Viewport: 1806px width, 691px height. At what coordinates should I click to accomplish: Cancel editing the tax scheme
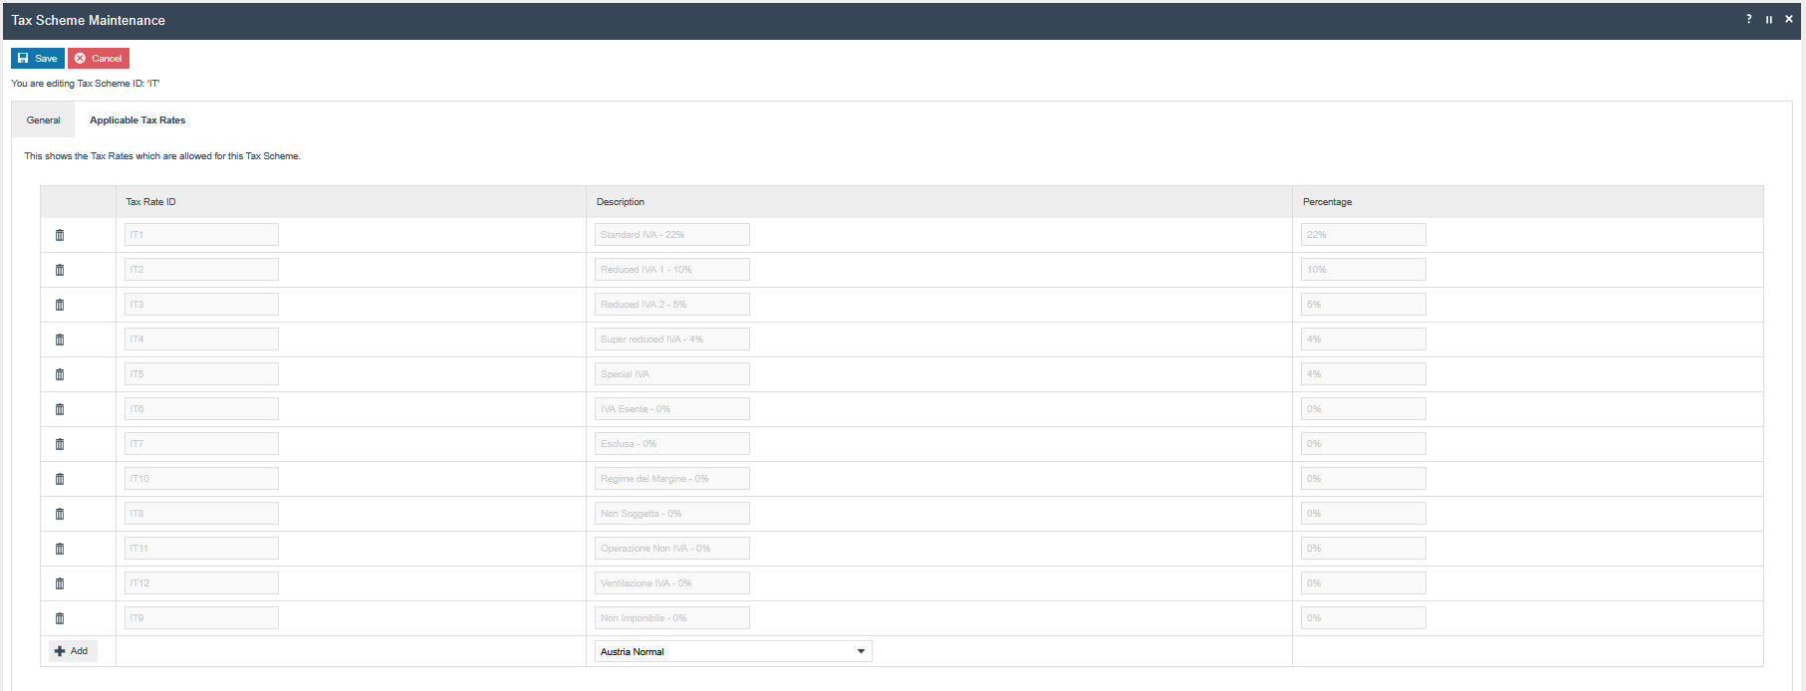point(99,59)
